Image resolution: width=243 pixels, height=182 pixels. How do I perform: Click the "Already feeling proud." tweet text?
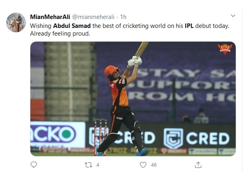point(60,33)
